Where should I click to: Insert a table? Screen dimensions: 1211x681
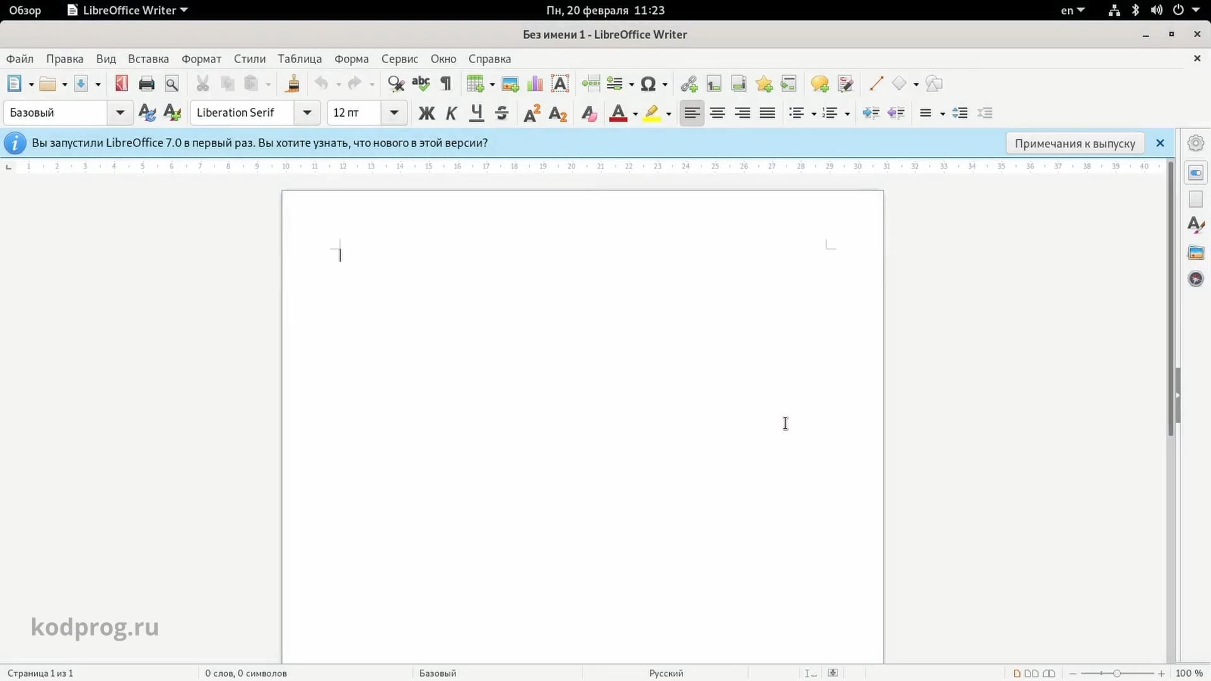(475, 84)
